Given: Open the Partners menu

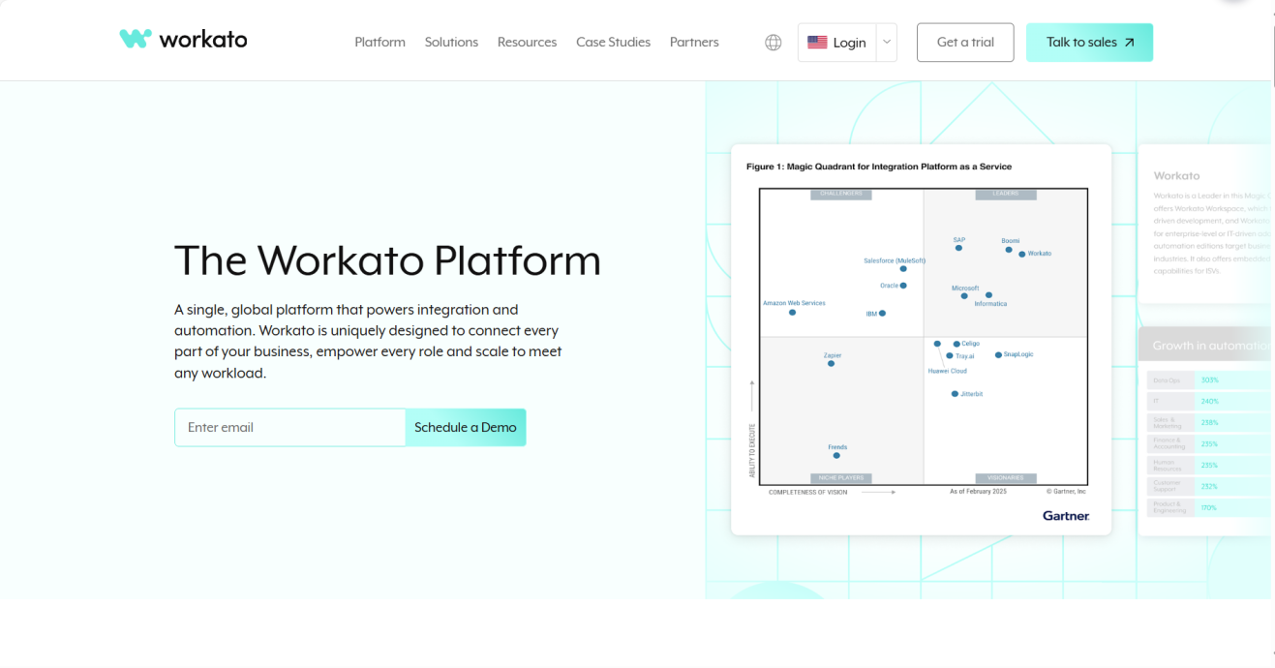Looking at the screenshot, I should coord(694,43).
